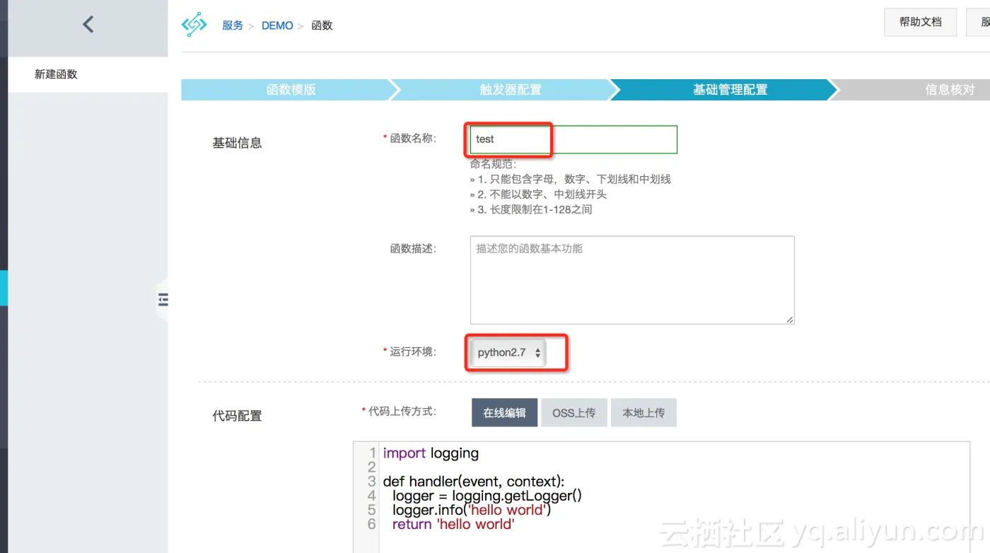Go to the 函数模版 step
Viewport: 990px width, 553px height.
[291, 90]
